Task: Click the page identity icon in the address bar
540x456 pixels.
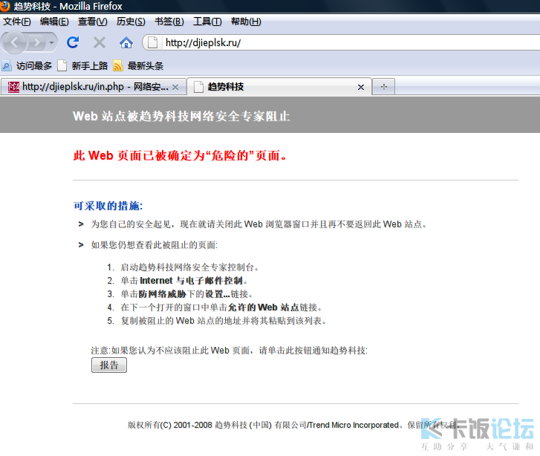Action: pyautogui.click(x=152, y=43)
